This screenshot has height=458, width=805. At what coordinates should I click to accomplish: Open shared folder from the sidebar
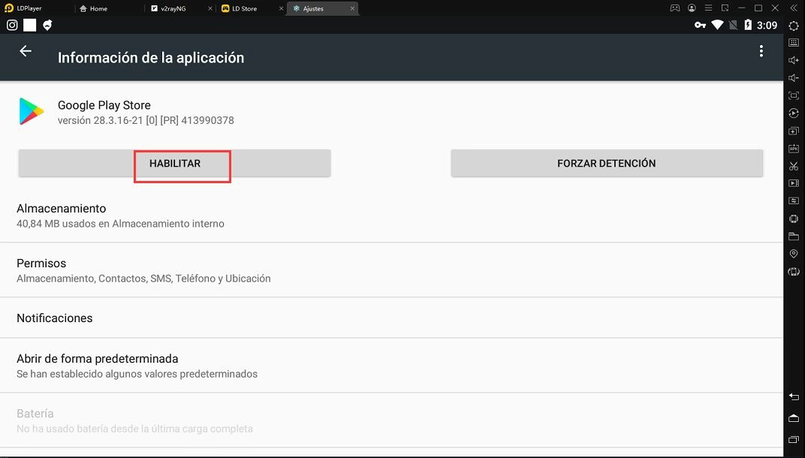coord(793,237)
